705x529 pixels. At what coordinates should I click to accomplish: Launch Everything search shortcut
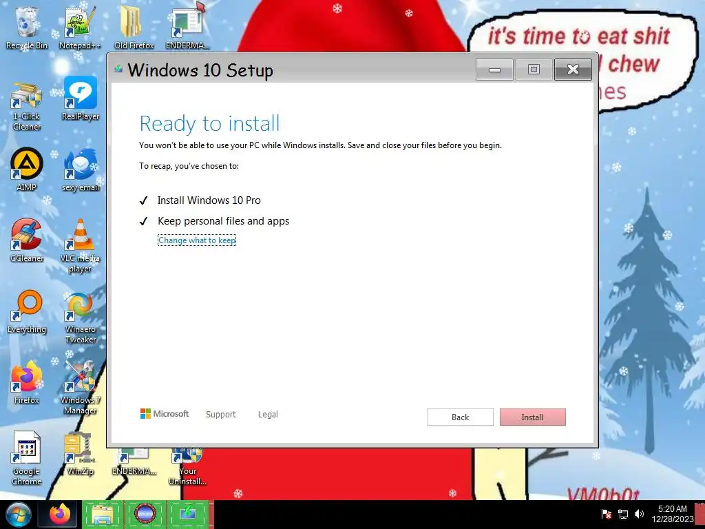[27, 312]
